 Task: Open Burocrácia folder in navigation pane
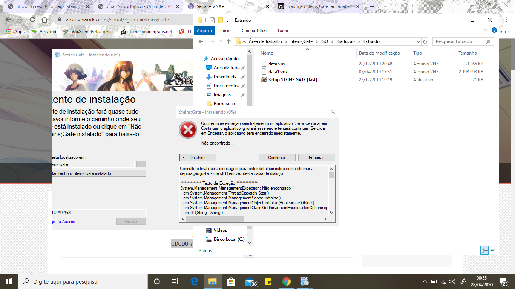coord(224,104)
